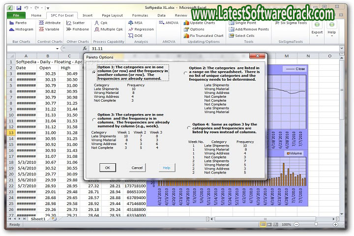
Task: Open Customize Quick Access Toolbar dropdown
Action: [48, 8]
